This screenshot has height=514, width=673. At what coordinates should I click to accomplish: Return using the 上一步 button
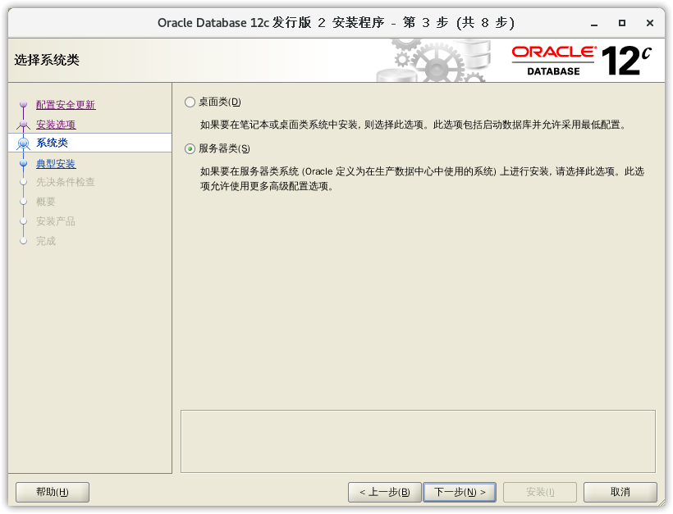[385, 492]
